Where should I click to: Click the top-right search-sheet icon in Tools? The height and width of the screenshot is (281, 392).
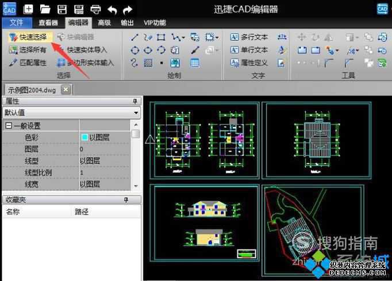pos(382,37)
